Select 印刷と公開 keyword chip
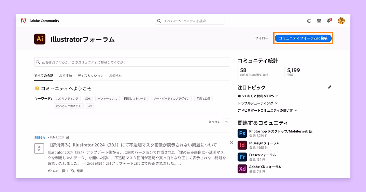This screenshot has height=192, width=366. click(203, 99)
